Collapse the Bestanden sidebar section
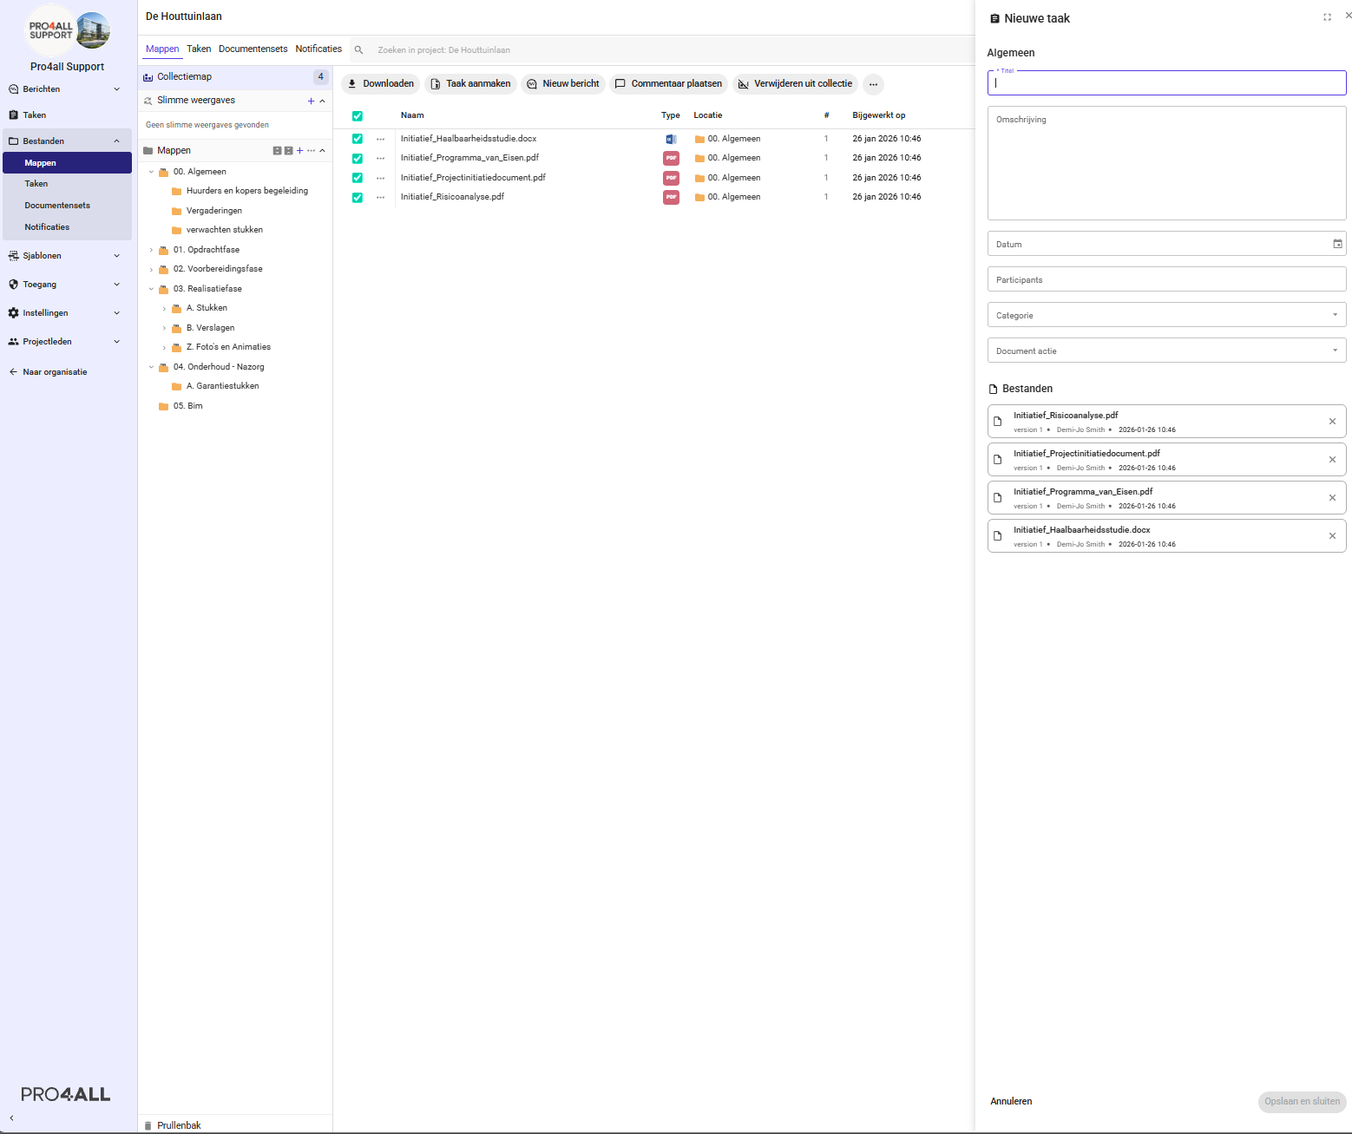 tap(116, 141)
